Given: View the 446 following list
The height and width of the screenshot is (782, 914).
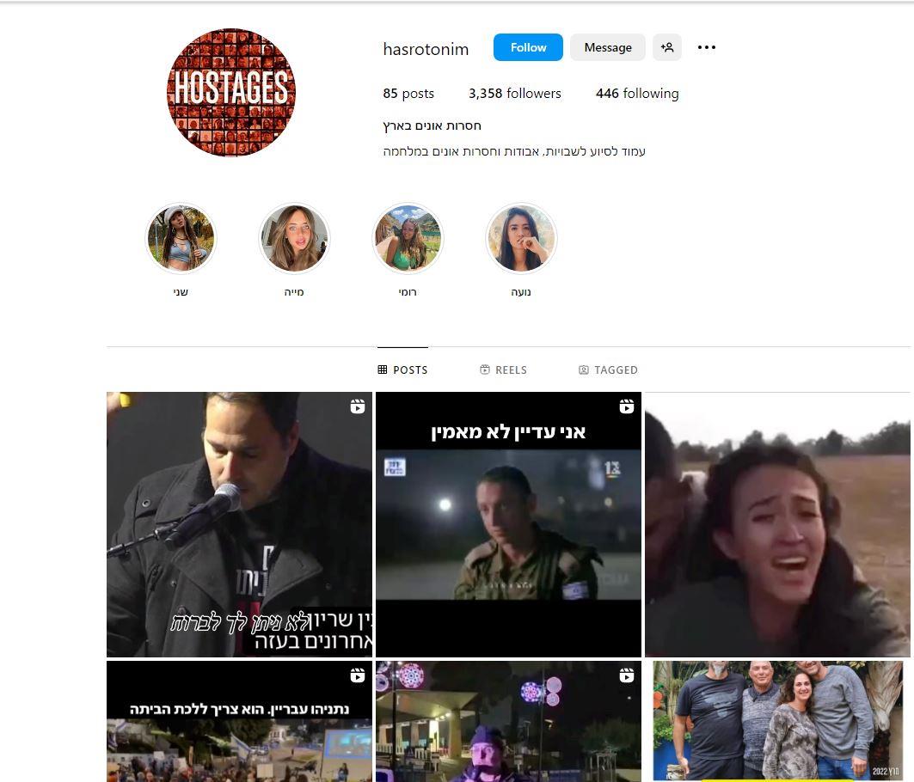Looking at the screenshot, I should click(637, 93).
